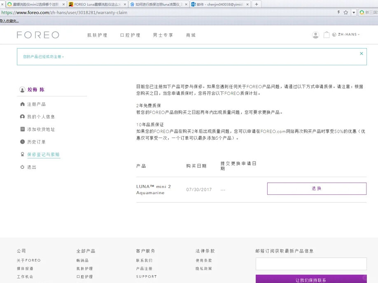Bookmark the page with the star icon
This screenshot has height=283, width=378.
346,12
